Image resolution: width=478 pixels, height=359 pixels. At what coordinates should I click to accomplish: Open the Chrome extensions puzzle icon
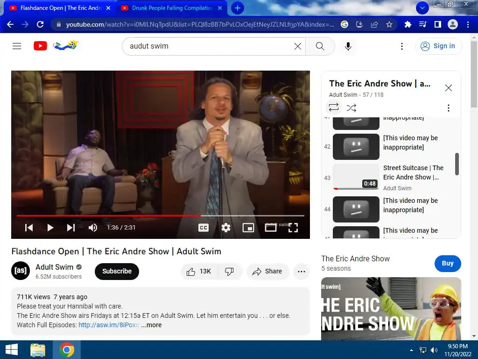coord(408,24)
